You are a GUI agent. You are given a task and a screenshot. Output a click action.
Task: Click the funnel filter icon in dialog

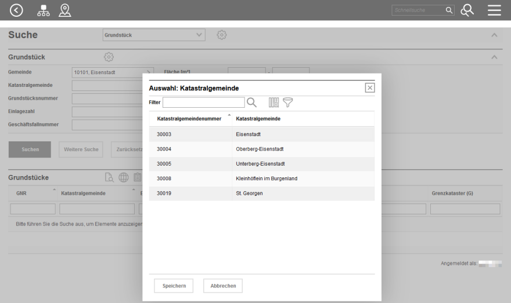[x=288, y=103]
